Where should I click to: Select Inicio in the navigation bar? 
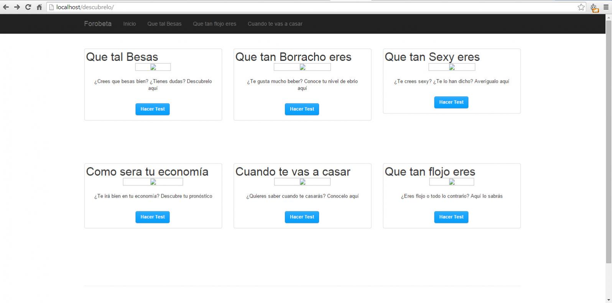pyautogui.click(x=129, y=24)
